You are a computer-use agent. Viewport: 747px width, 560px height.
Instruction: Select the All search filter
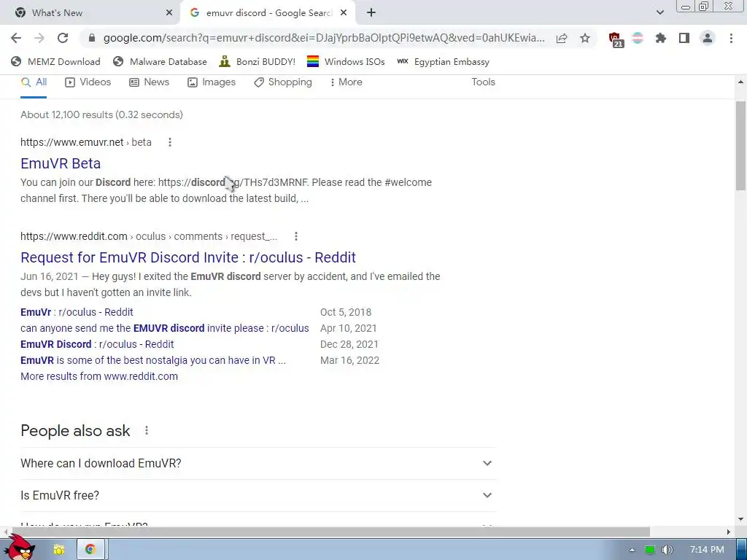pyautogui.click(x=34, y=82)
